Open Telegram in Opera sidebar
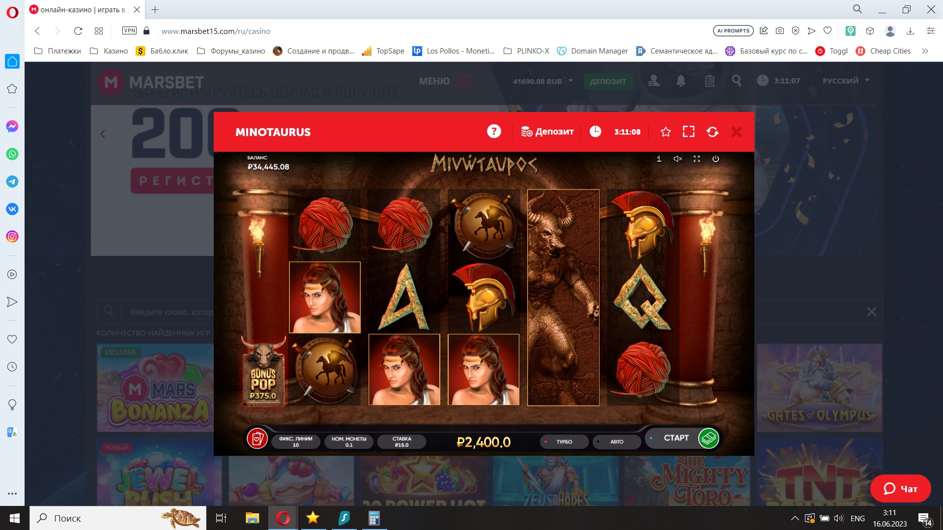The height and width of the screenshot is (530, 943). point(12,181)
